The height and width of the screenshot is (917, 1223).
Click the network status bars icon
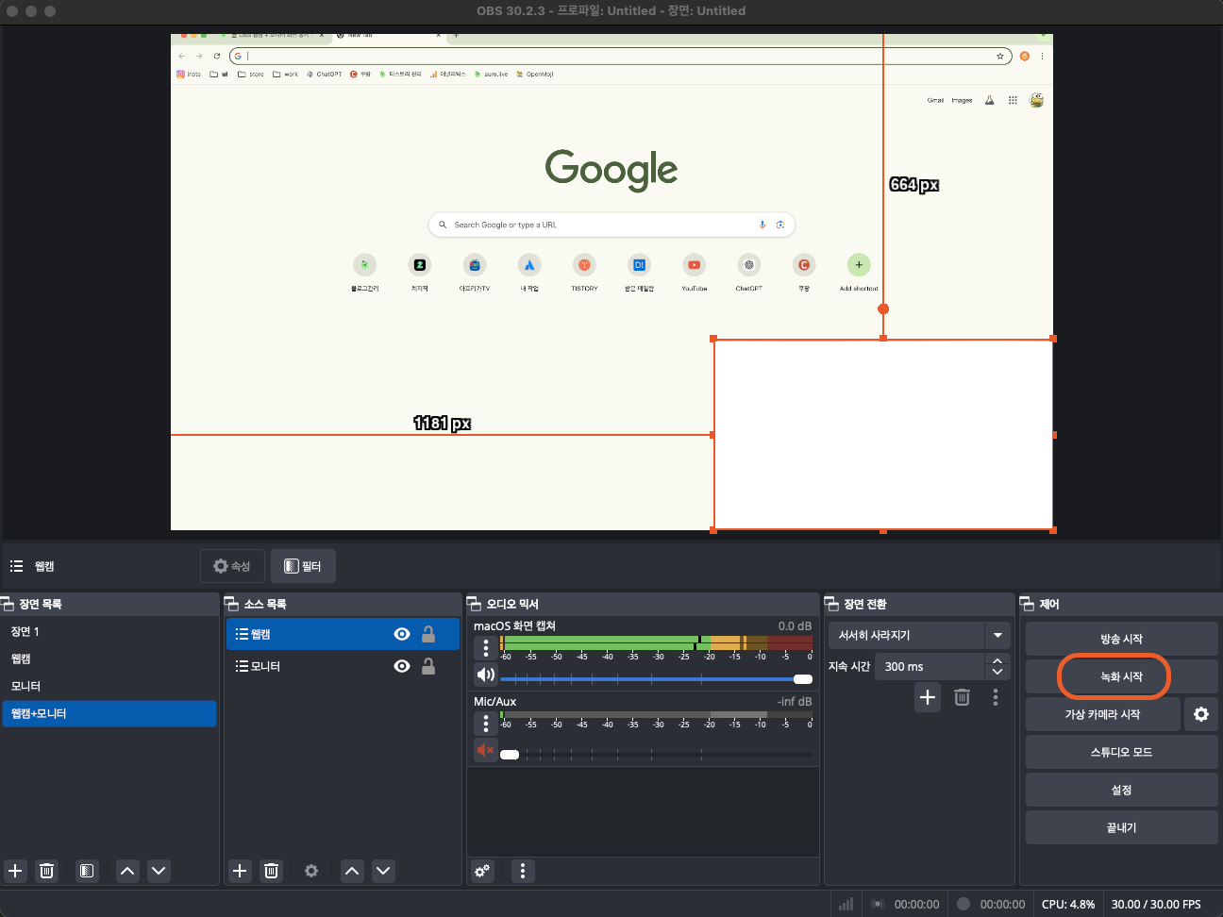[846, 904]
